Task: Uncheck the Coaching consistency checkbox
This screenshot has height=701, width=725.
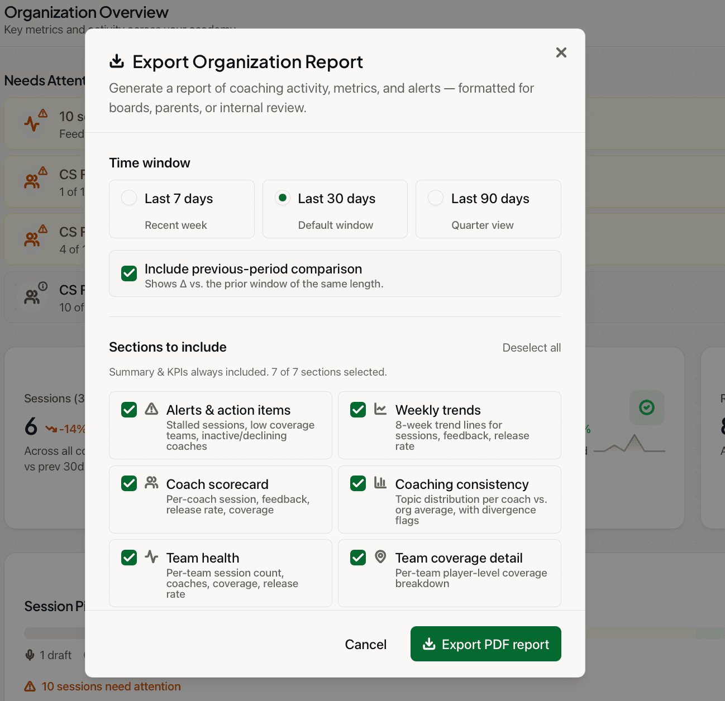Action: (x=358, y=483)
